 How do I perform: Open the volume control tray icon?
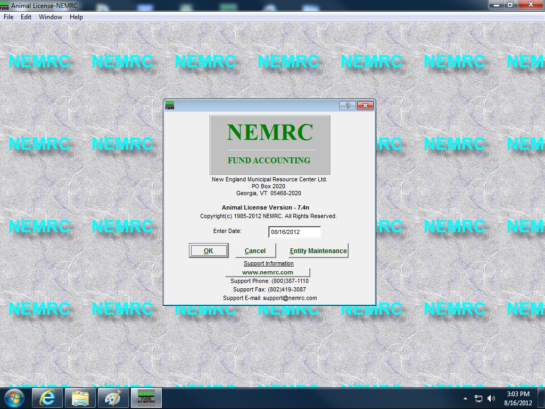point(491,398)
